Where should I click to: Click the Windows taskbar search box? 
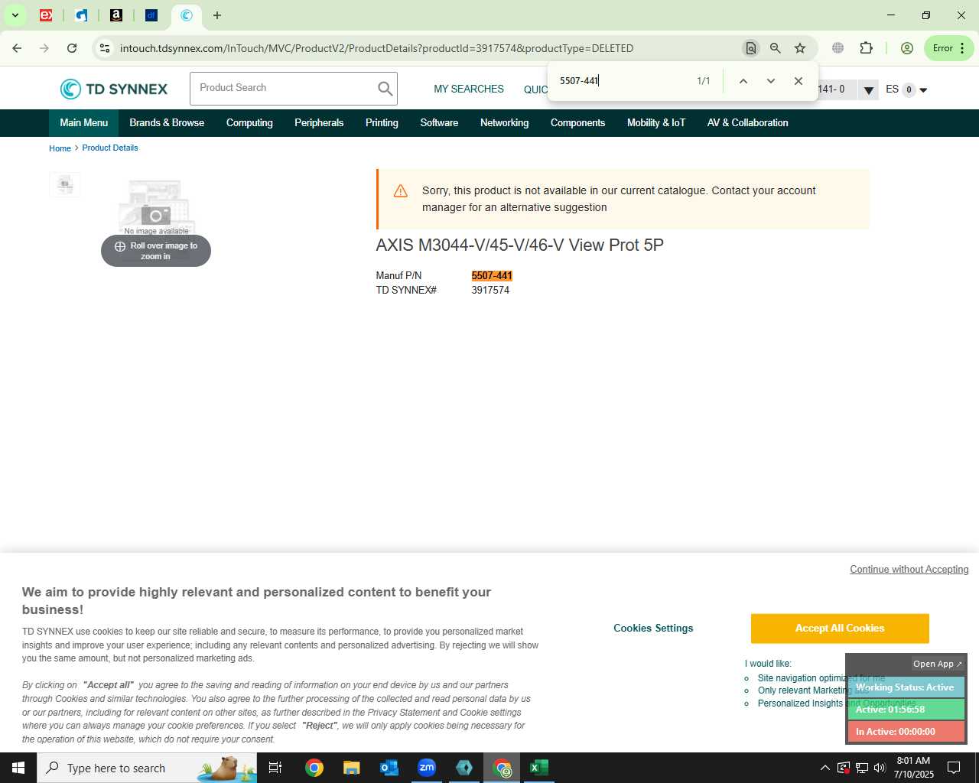[147, 768]
